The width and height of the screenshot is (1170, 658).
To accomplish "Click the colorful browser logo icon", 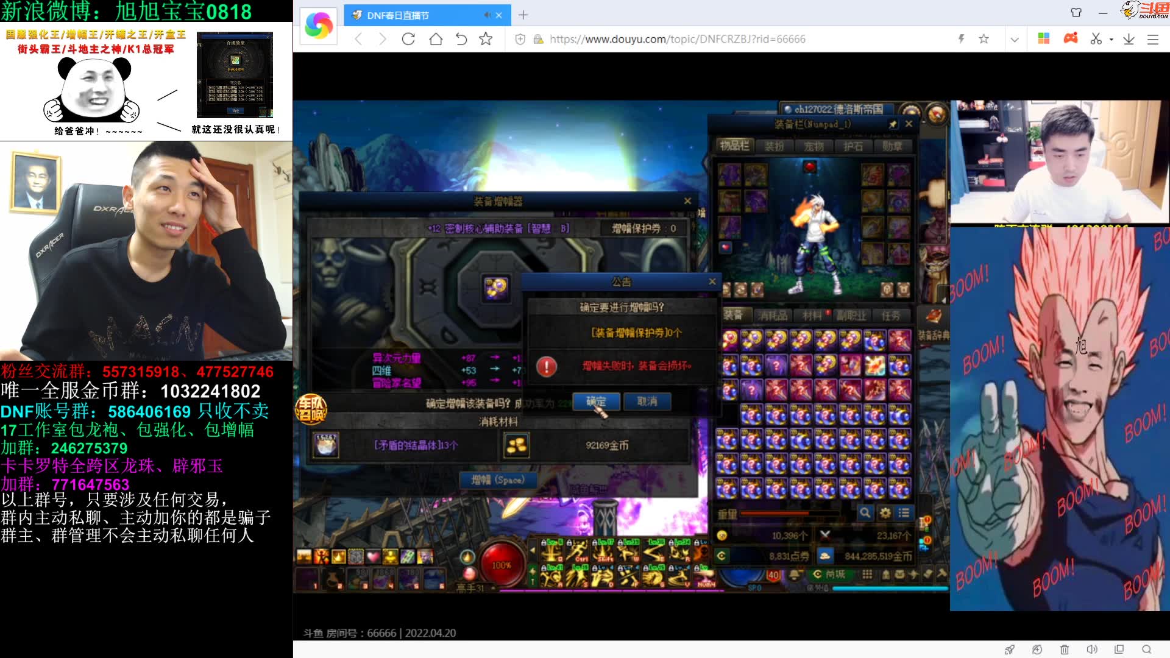I will click(x=319, y=26).
